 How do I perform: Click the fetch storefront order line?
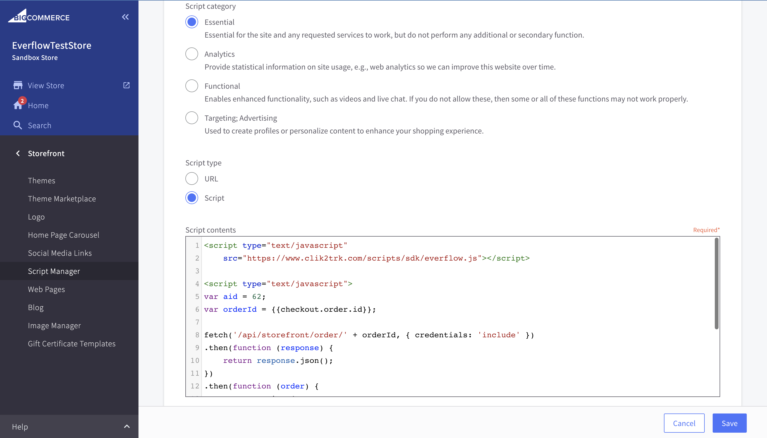click(x=369, y=335)
